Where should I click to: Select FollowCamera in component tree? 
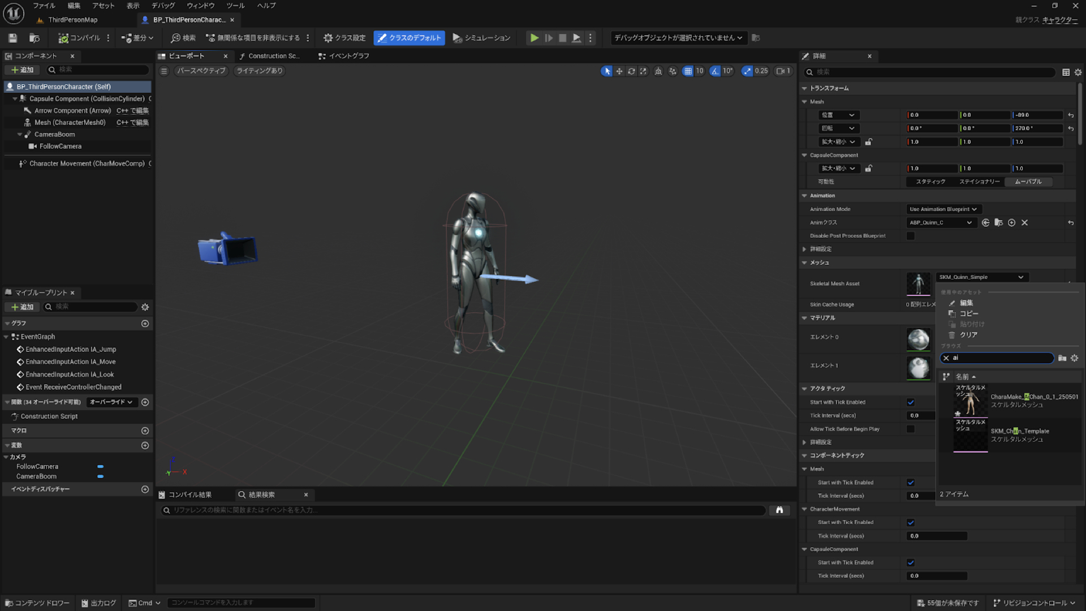pos(61,146)
